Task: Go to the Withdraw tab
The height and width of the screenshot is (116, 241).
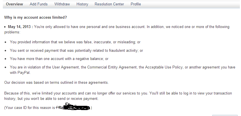Action: (62, 4)
